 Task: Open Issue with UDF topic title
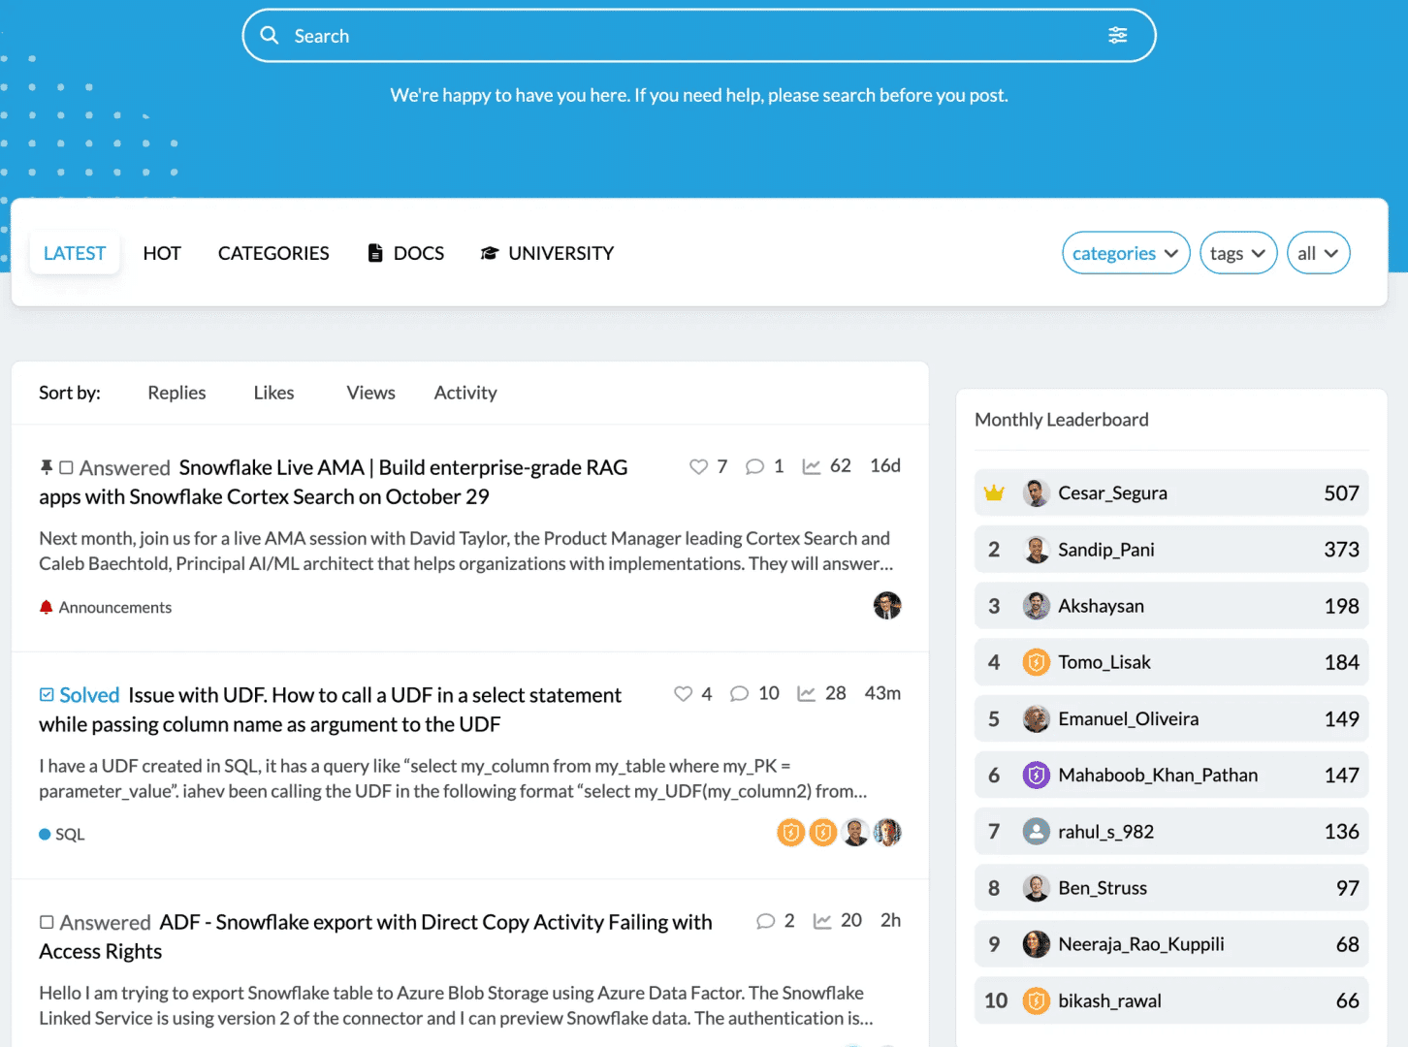(330, 710)
